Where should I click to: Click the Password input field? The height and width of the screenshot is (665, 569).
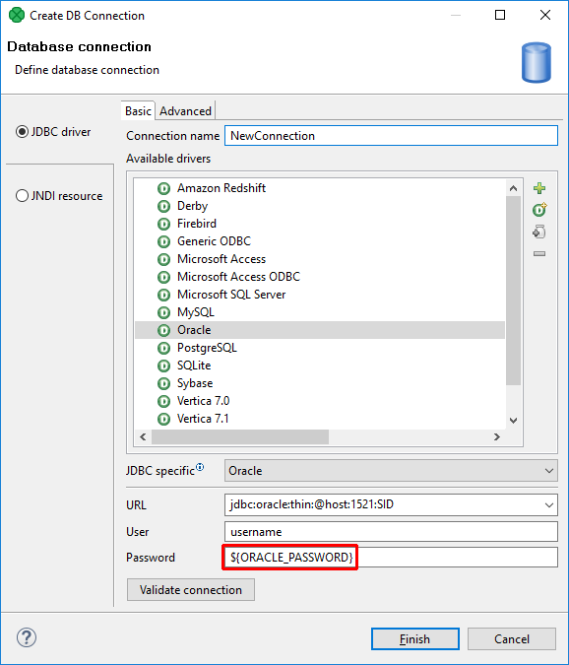[x=391, y=558]
